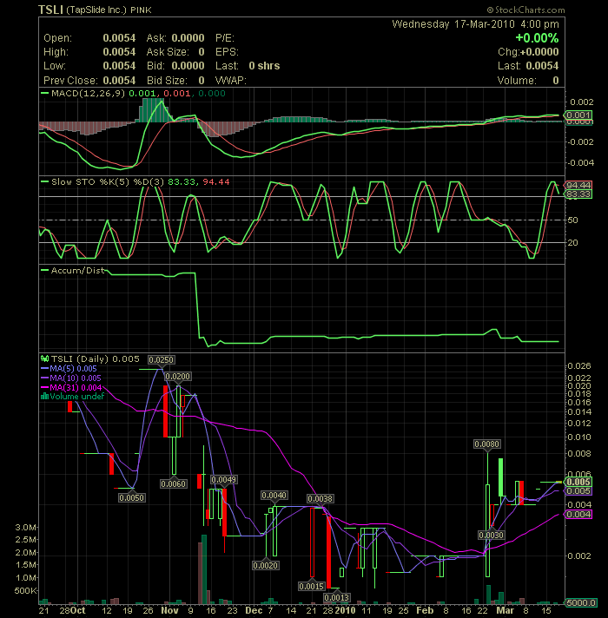The height and width of the screenshot is (618, 608).
Task: Click the 3.0M volume axis label
Action: click(x=26, y=528)
